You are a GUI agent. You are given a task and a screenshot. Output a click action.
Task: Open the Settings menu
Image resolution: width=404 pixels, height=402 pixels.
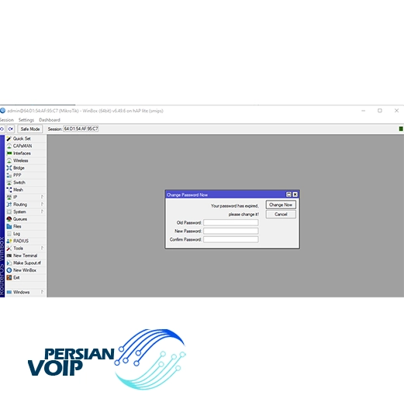coord(26,120)
